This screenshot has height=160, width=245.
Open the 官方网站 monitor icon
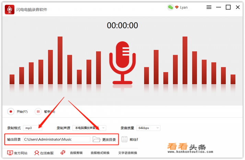10,153
